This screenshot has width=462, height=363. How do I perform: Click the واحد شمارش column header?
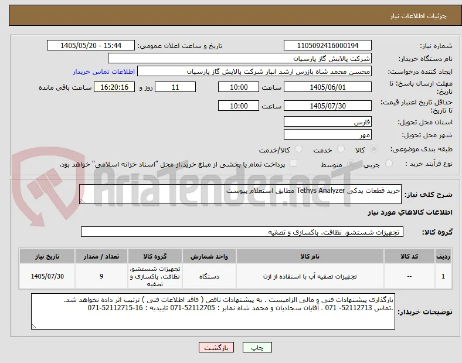(209, 256)
